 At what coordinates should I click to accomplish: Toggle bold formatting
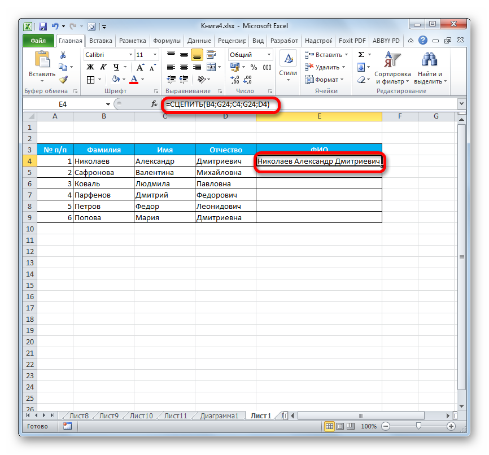(x=90, y=67)
